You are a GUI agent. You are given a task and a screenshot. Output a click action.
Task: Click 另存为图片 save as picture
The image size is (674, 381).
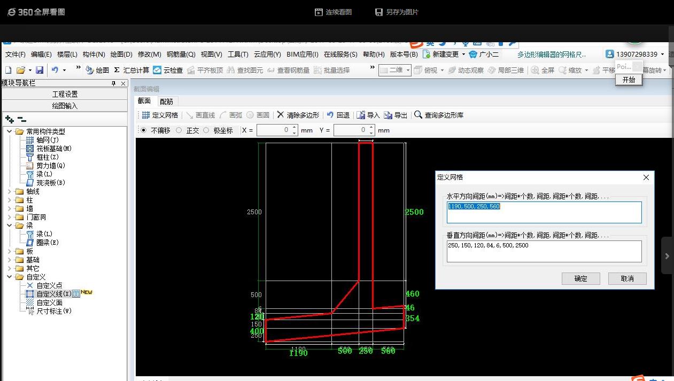click(397, 12)
